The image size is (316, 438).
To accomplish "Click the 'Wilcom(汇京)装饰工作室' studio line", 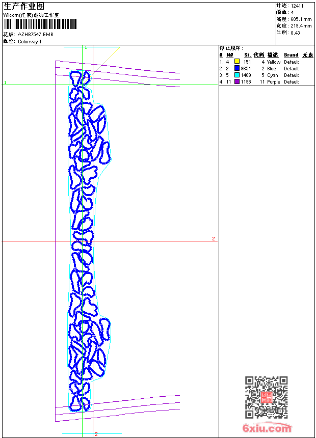I will coord(31,15).
